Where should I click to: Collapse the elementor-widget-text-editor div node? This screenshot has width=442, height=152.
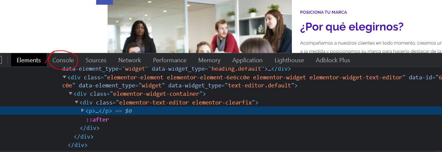click(65, 77)
